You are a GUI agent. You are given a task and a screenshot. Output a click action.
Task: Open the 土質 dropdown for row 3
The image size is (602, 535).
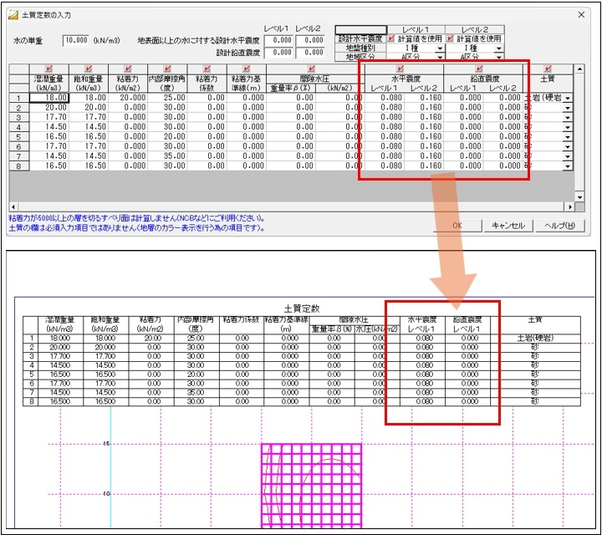click(568, 117)
